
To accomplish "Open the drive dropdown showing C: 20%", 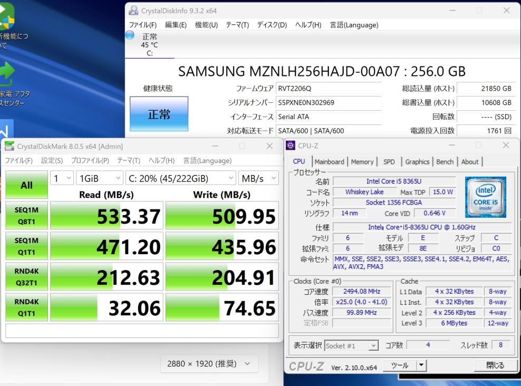I will click(x=180, y=178).
